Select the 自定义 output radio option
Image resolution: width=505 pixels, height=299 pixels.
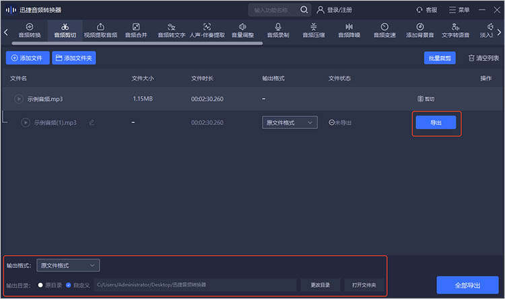68,285
